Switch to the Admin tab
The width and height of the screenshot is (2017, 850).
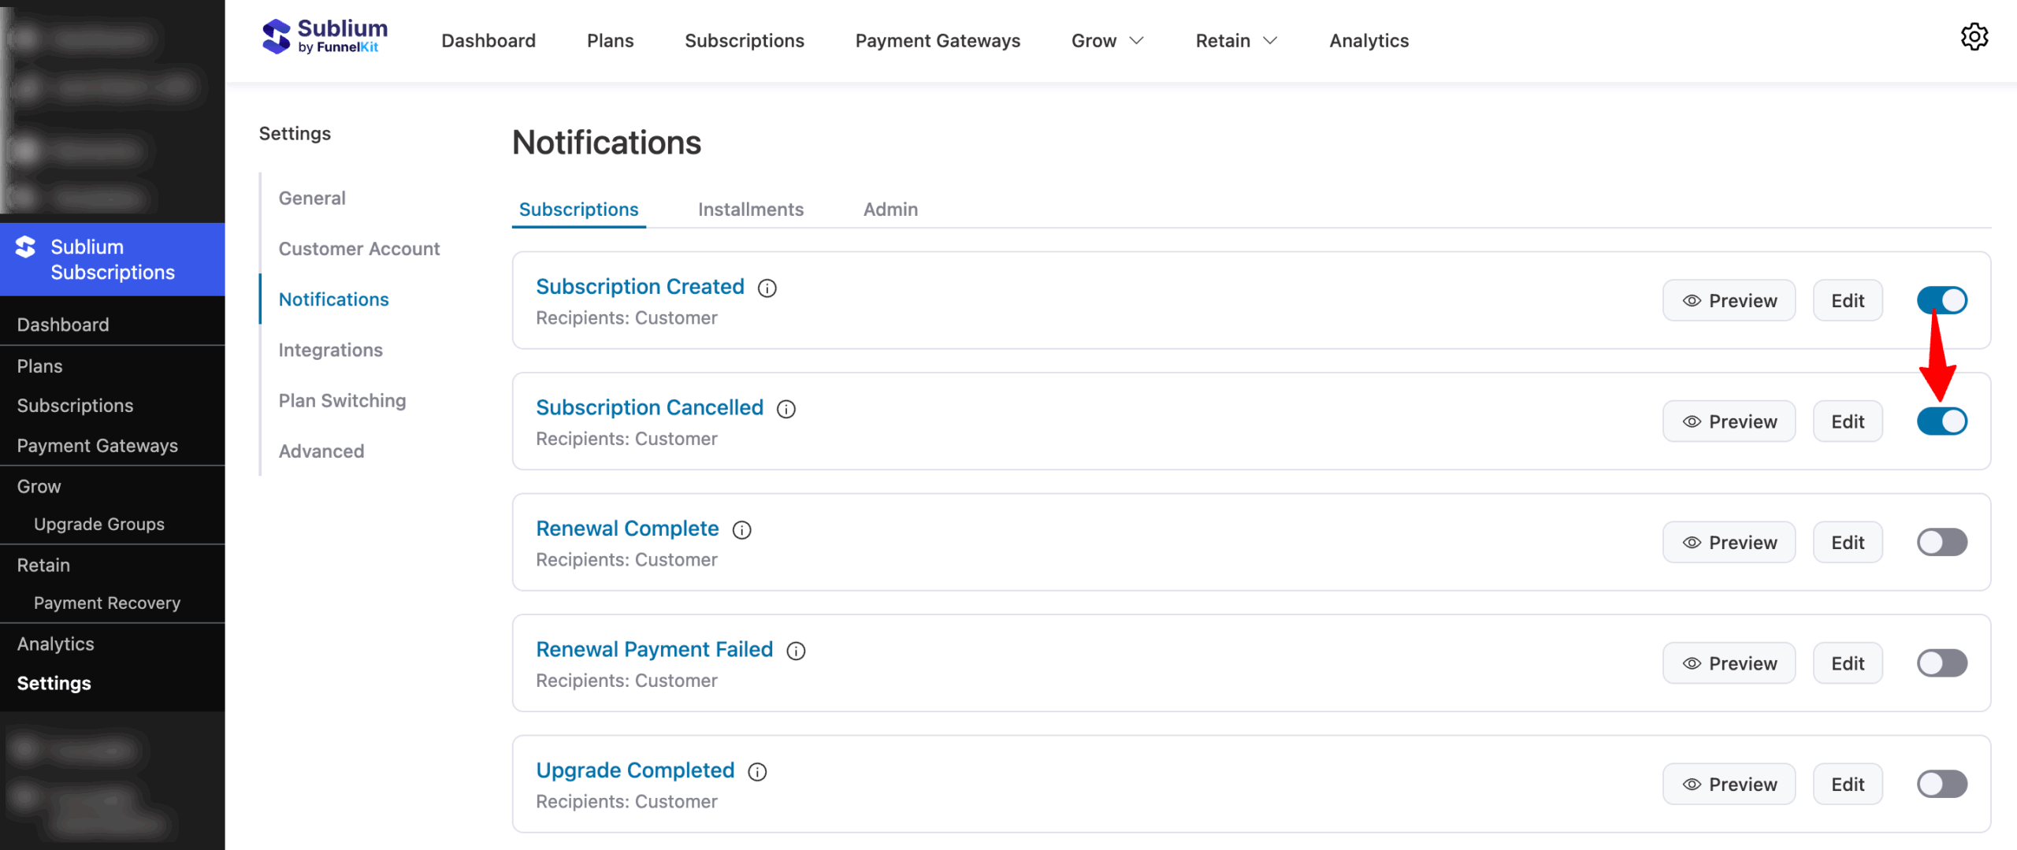click(x=890, y=209)
